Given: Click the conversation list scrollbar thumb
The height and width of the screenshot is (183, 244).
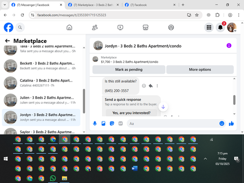Looking at the screenshot, I should (x=84, y=101).
